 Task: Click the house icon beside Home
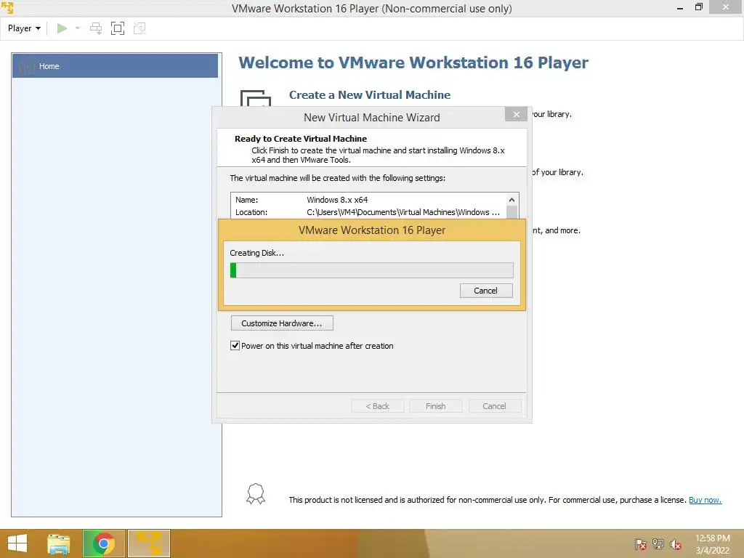[x=27, y=66]
